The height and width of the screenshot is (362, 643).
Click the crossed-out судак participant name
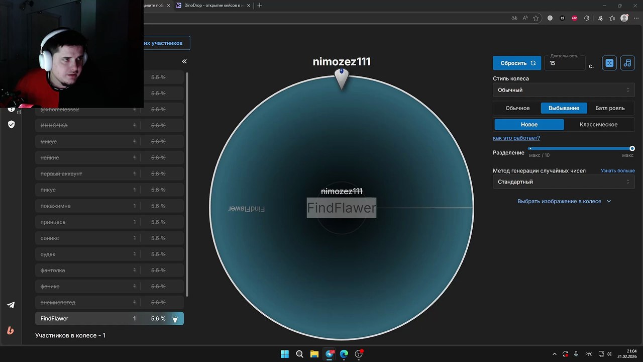(x=48, y=254)
